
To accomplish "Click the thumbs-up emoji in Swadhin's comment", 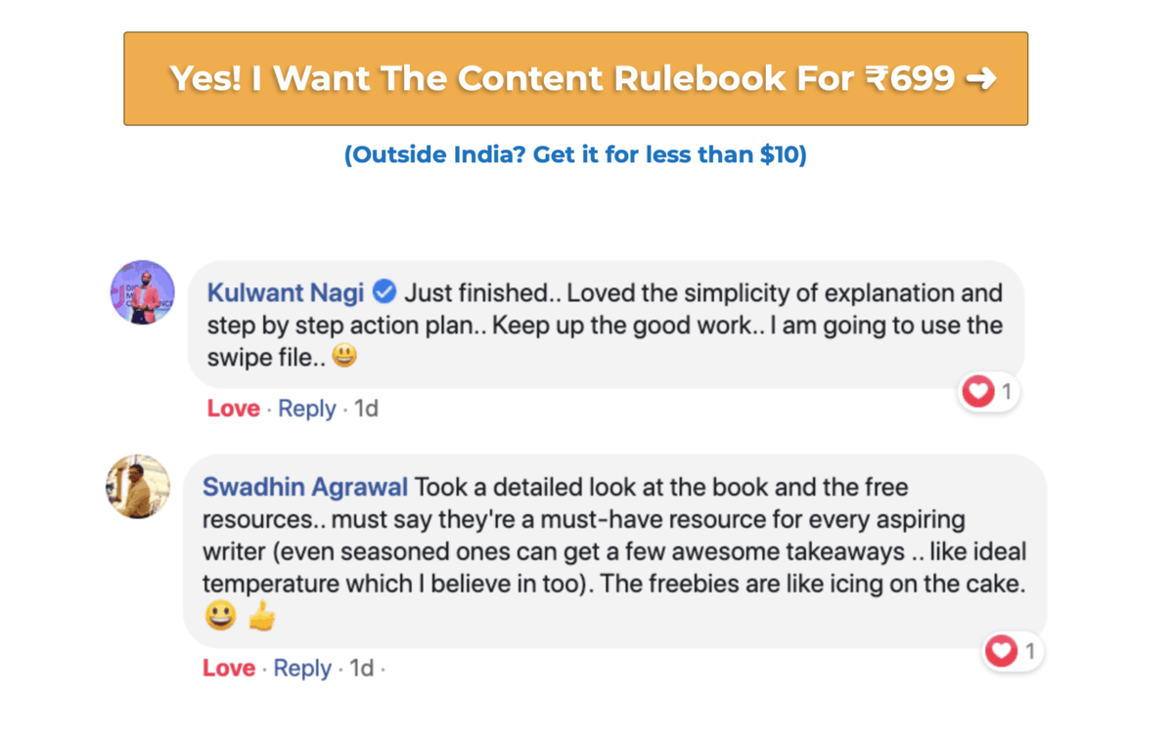I will [x=261, y=616].
